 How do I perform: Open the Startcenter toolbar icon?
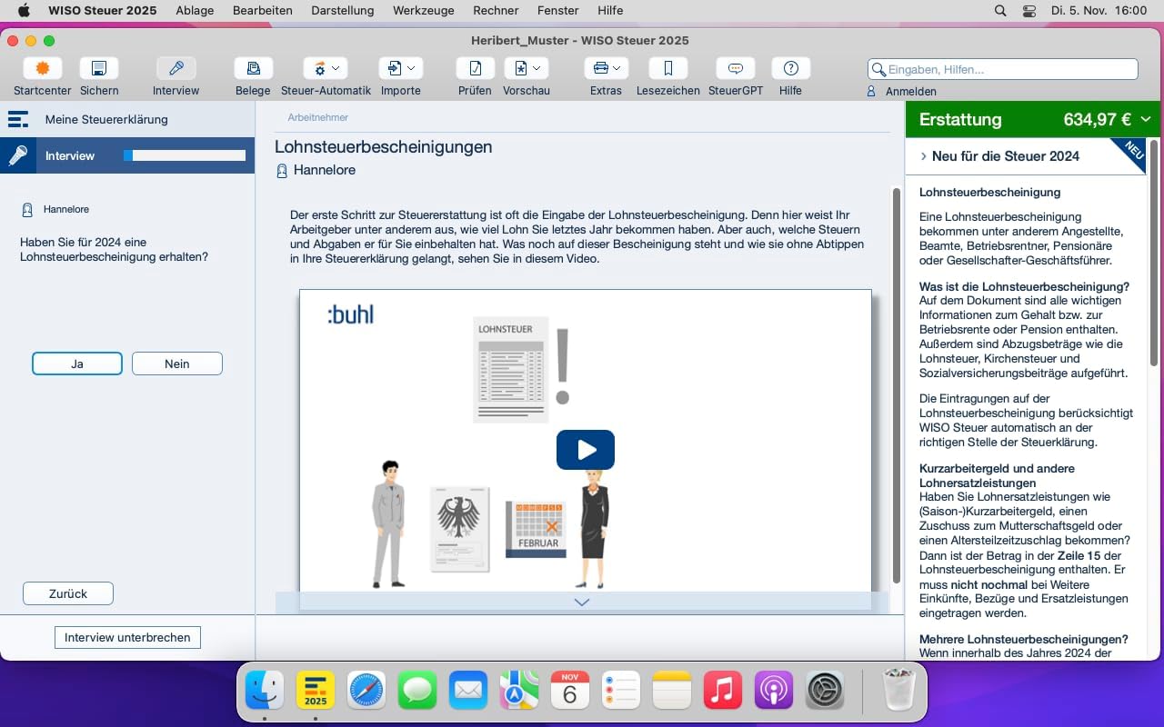pyautogui.click(x=43, y=68)
